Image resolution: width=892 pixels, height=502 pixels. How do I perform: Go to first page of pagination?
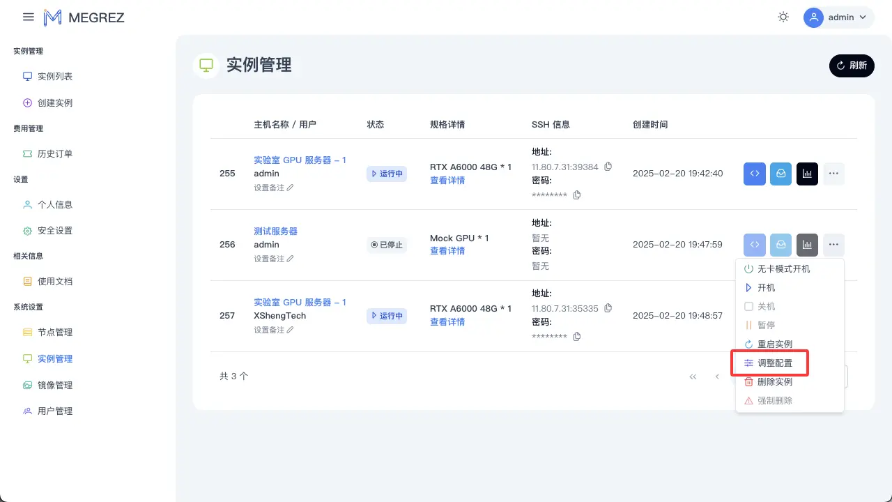(x=693, y=376)
